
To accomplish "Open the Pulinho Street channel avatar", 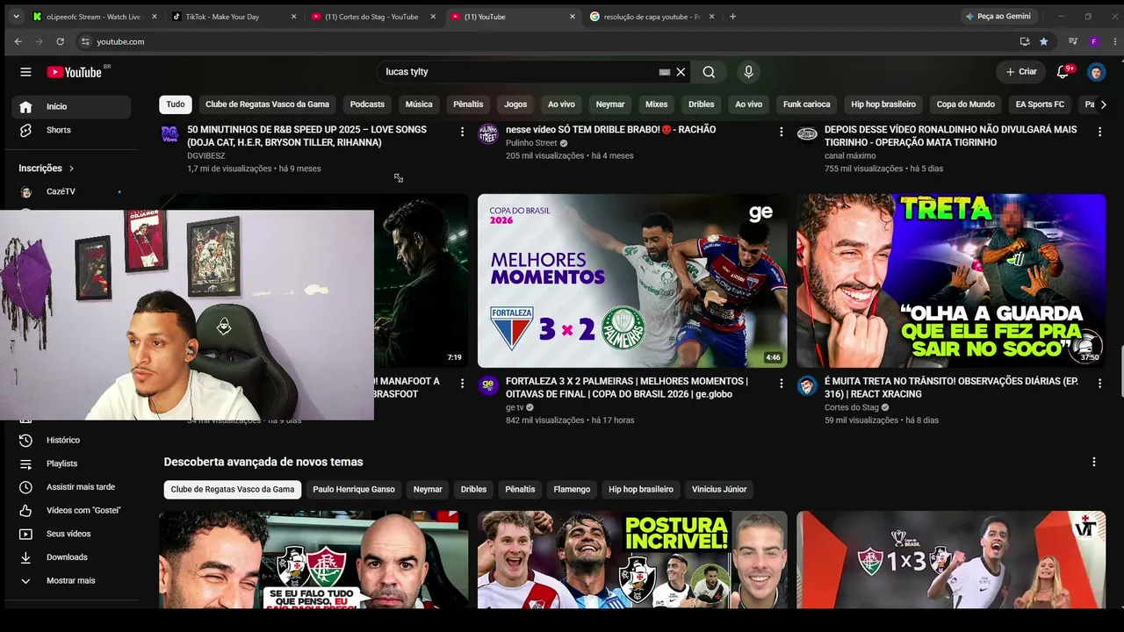I will (488, 134).
